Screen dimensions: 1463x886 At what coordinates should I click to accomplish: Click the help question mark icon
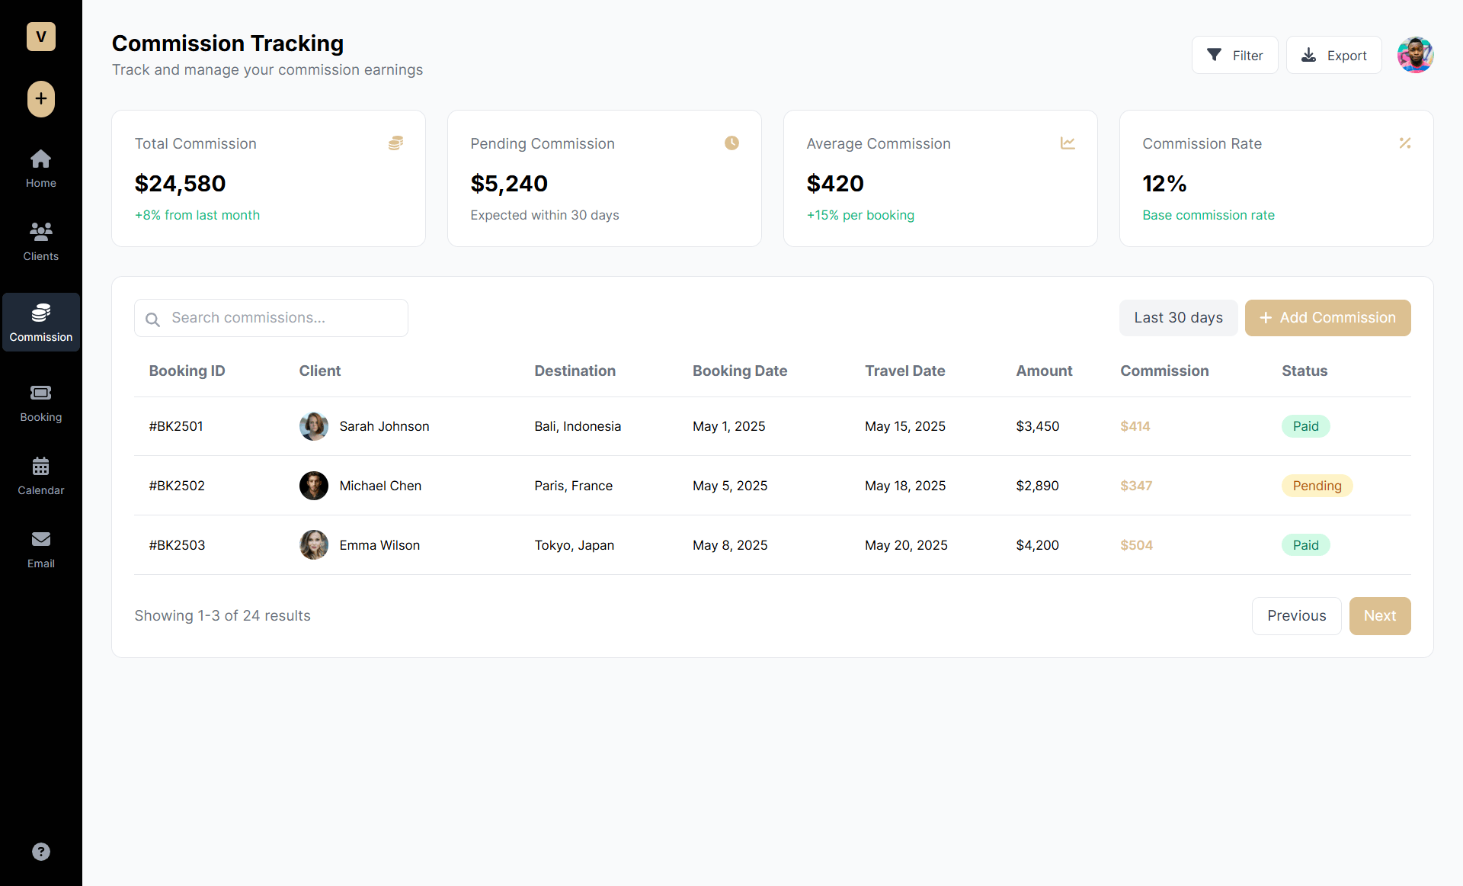point(40,851)
